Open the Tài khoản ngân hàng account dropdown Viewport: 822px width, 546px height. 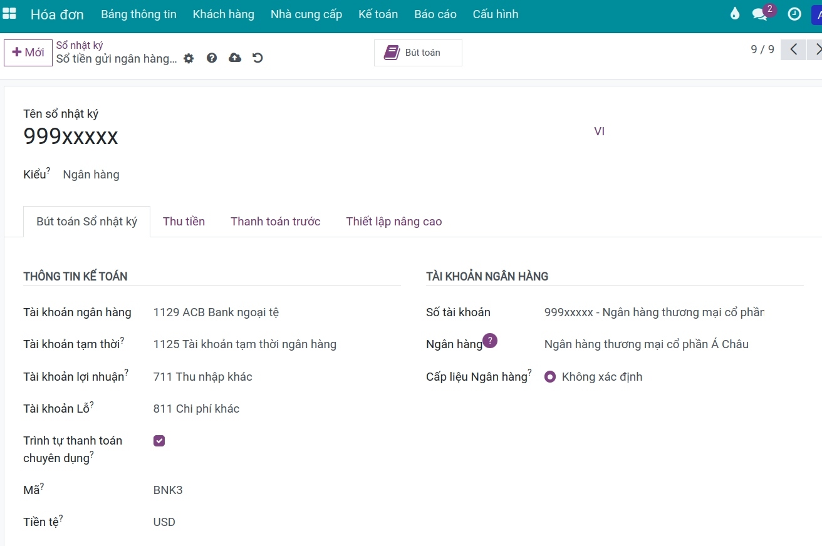(x=276, y=312)
